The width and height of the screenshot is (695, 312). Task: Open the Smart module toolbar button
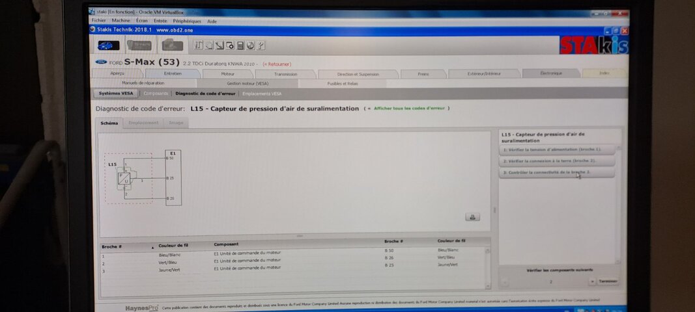click(x=139, y=45)
